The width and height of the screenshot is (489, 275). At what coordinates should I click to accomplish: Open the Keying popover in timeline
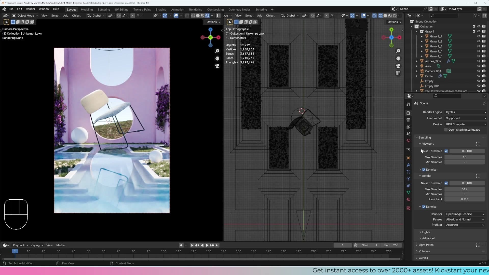click(x=37, y=245)
